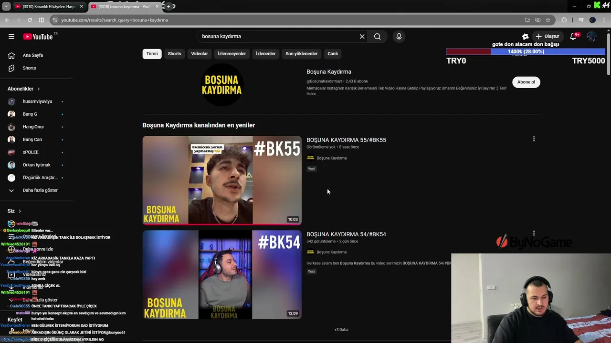Screen dimensions: 611x343
Task: Select the Shorts filter chip
Action: coord(174,54)
